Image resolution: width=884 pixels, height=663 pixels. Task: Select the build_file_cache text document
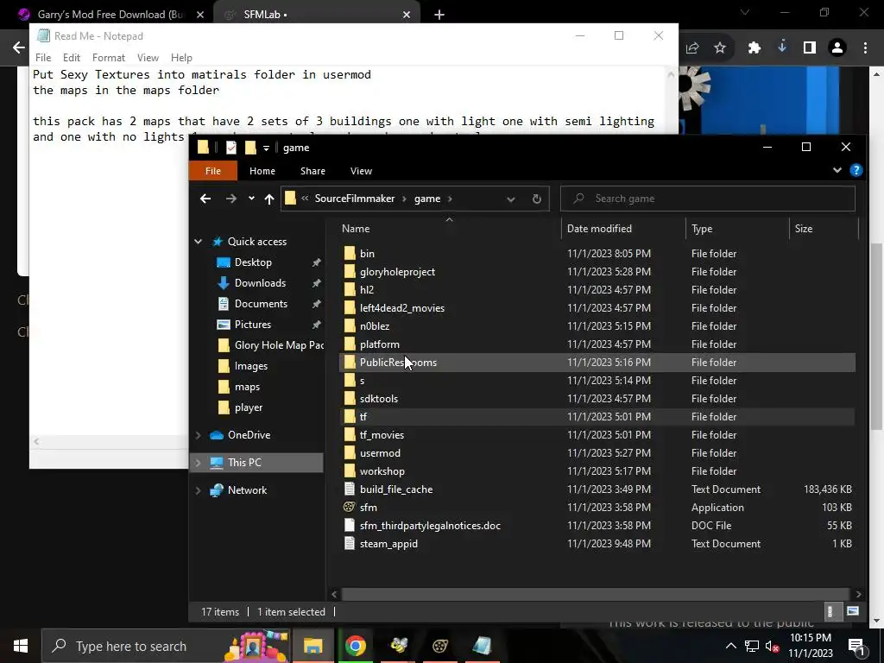[x=395, y=489]
